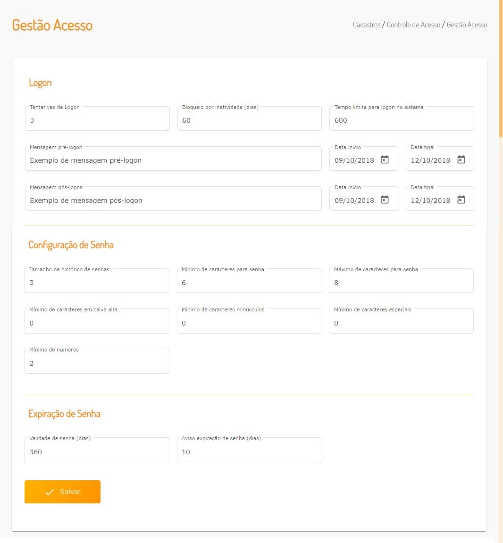Focus the Tentativas de Logon field

pos(97,120)
